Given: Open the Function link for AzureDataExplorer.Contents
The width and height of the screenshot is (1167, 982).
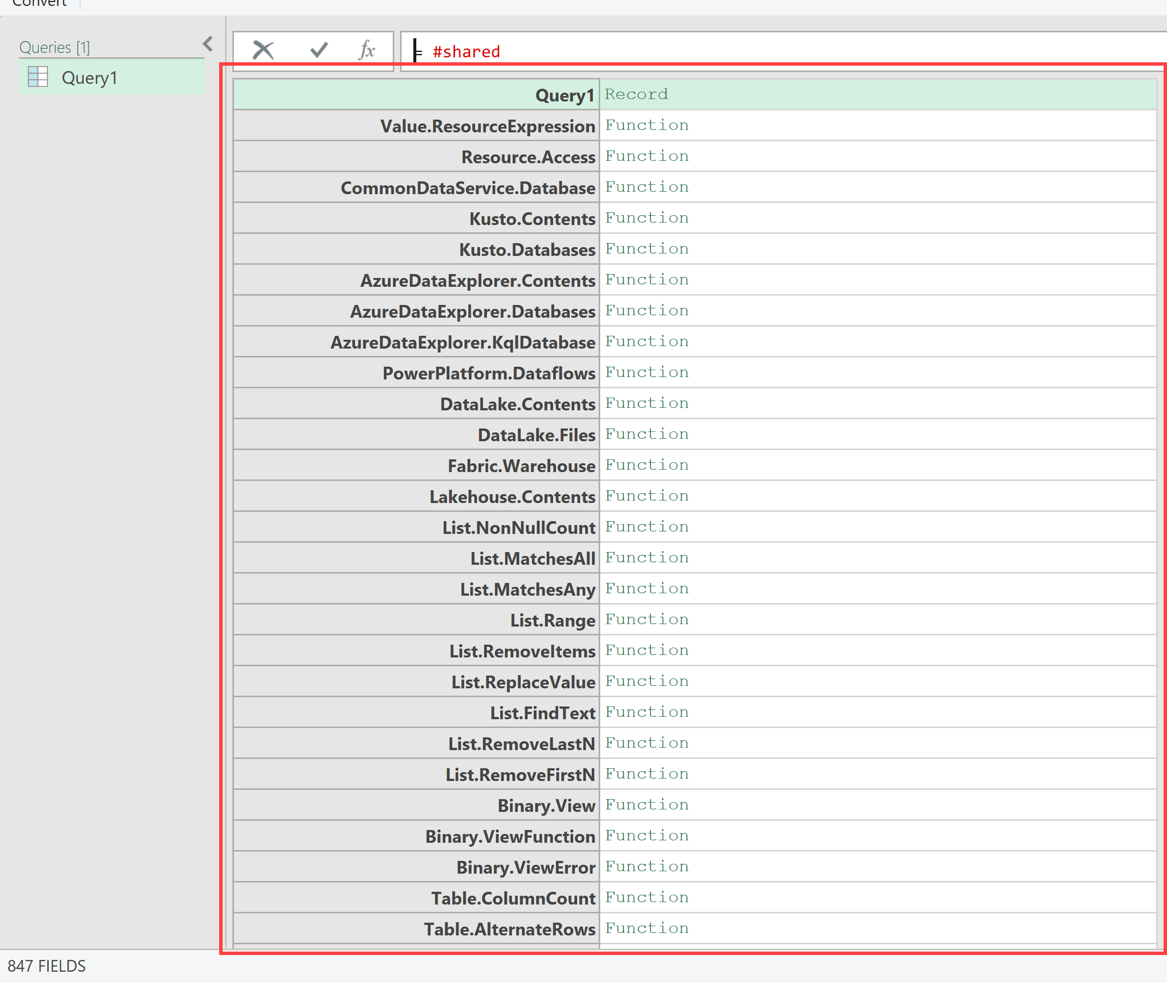Looking at the screenshot, I should point(647,279).
